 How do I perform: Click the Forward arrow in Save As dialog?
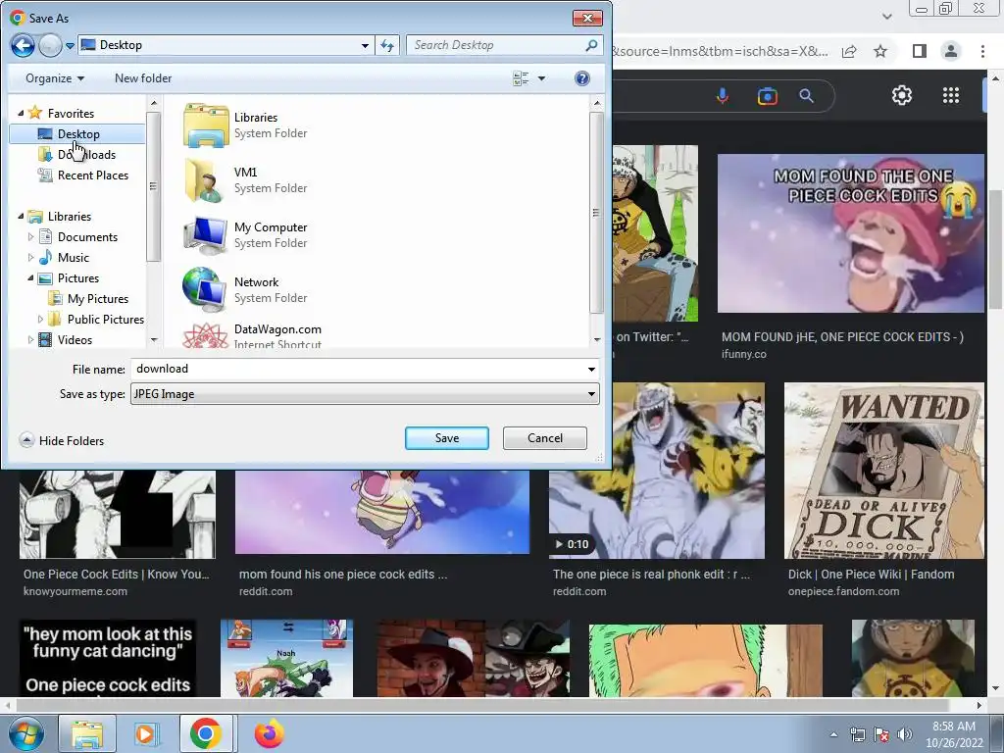[50, 45]
